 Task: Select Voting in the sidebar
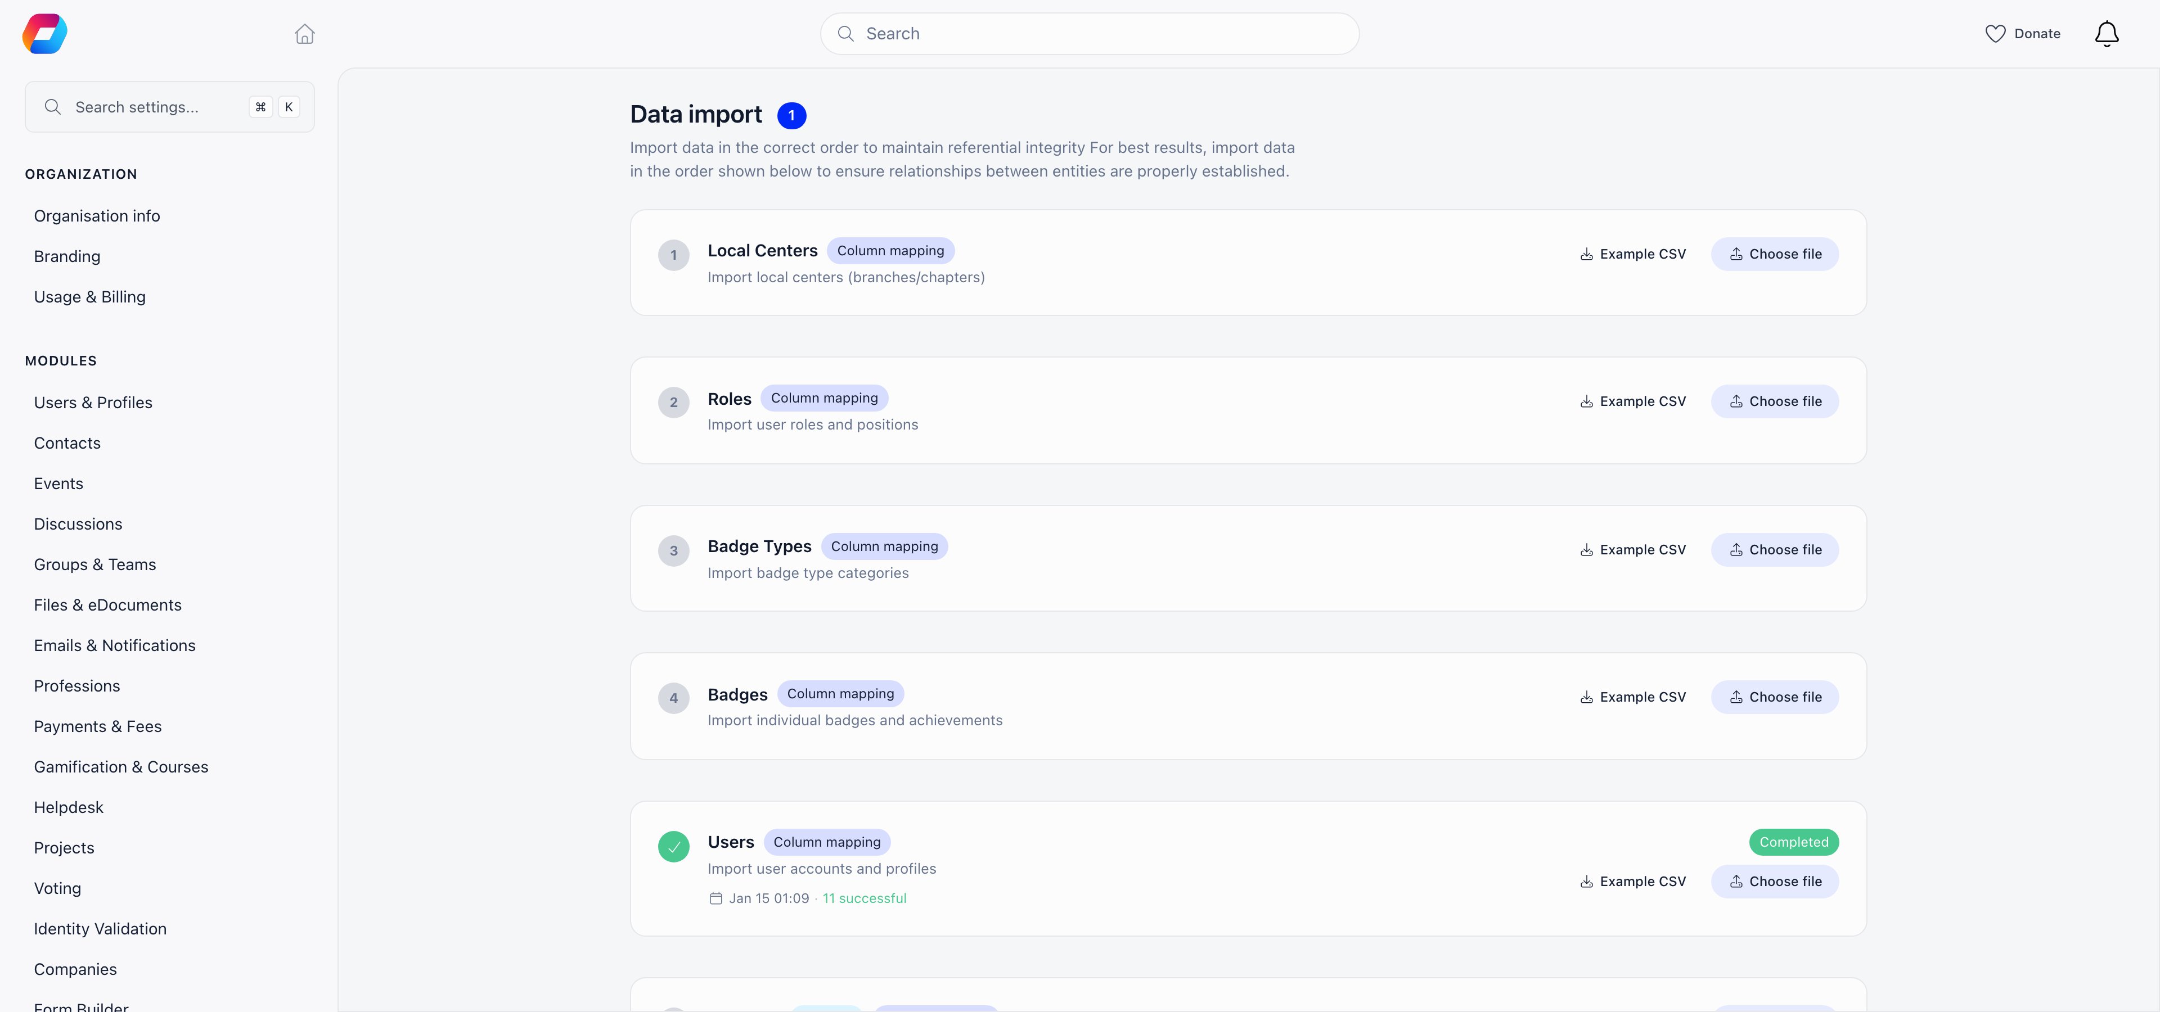[x=57, y=889]
